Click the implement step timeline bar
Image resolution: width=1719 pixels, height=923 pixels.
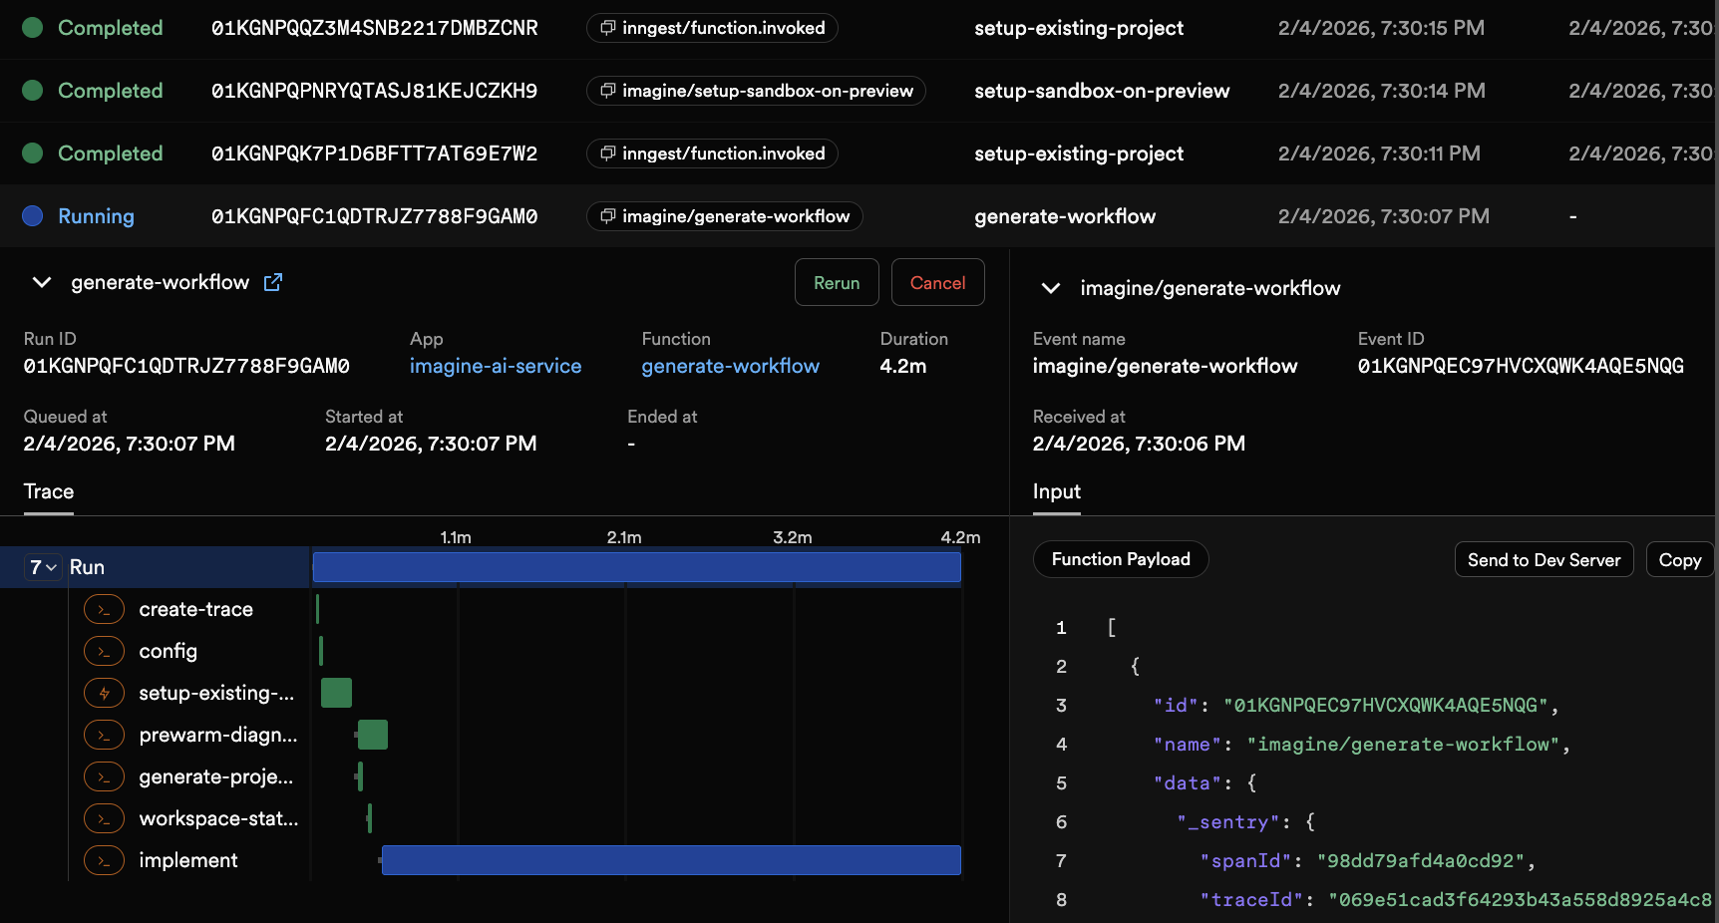670,860
